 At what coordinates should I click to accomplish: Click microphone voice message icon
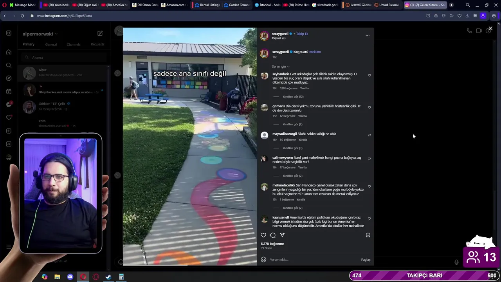(x=456, y=262)
